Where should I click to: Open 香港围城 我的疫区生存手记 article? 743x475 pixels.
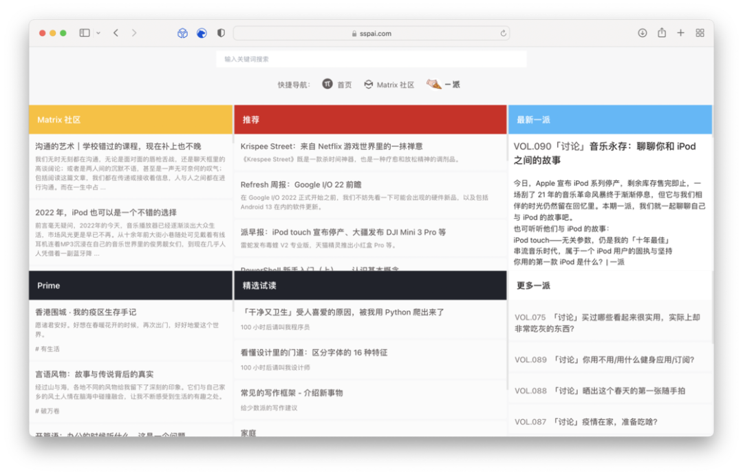pyautogui.click(x=86, y=312)
